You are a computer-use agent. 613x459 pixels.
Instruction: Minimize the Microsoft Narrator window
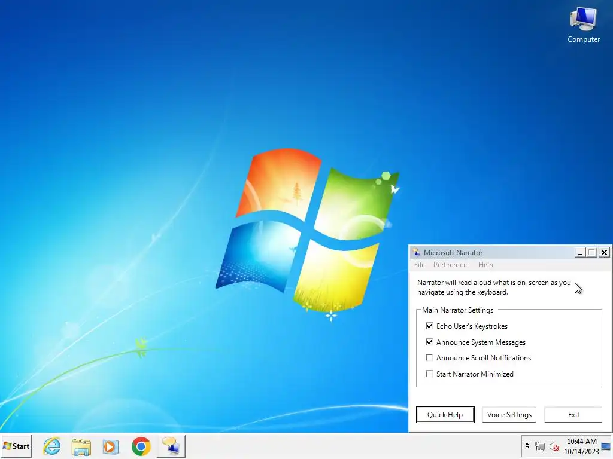point(579,253)
